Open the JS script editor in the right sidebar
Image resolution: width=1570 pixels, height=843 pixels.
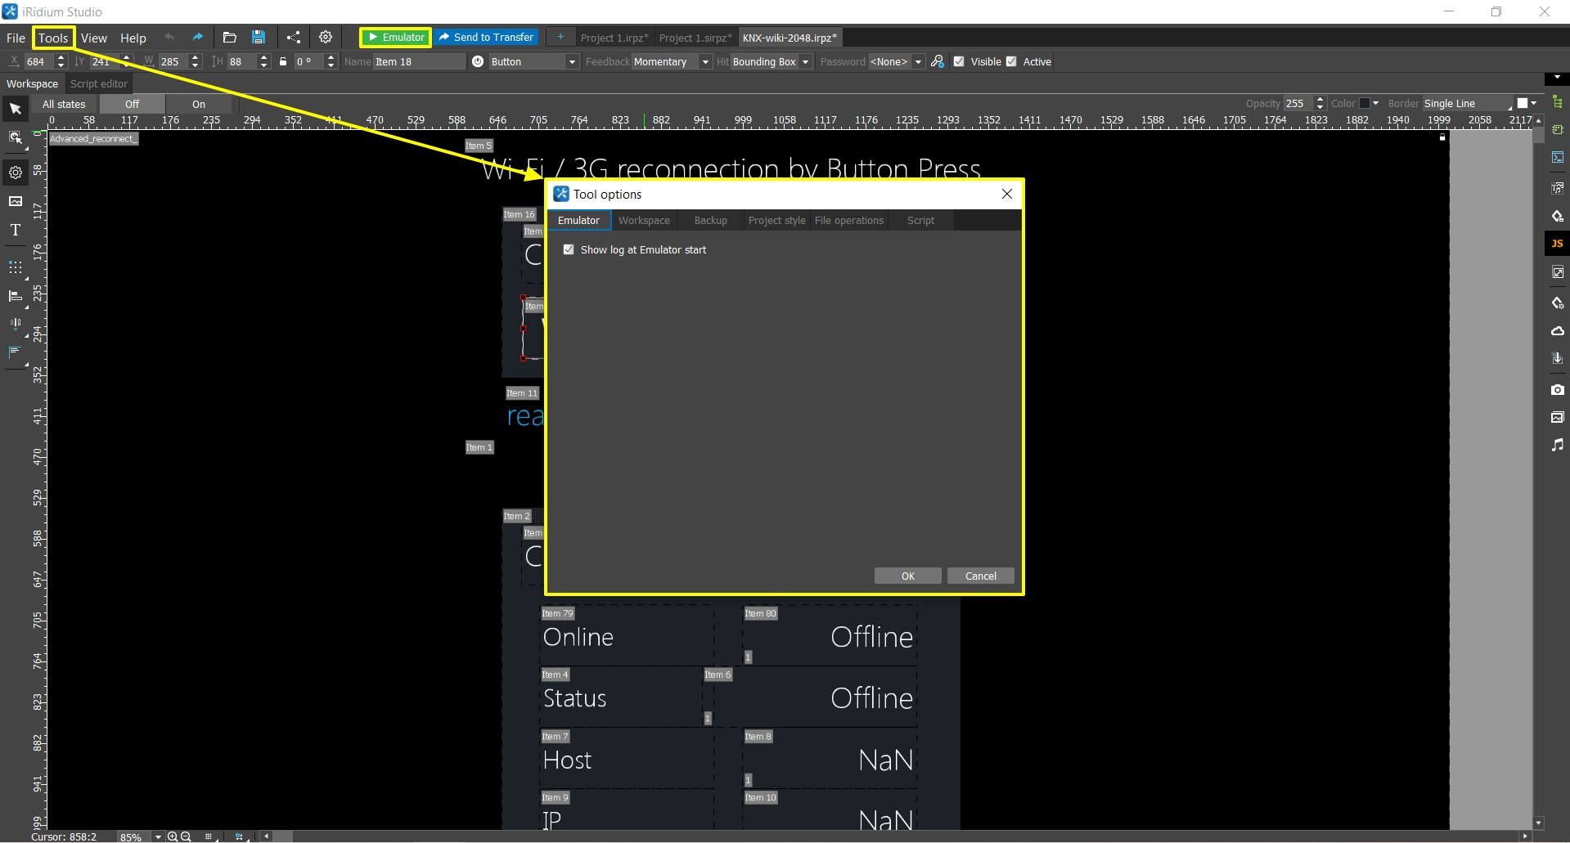[1558, 243]
